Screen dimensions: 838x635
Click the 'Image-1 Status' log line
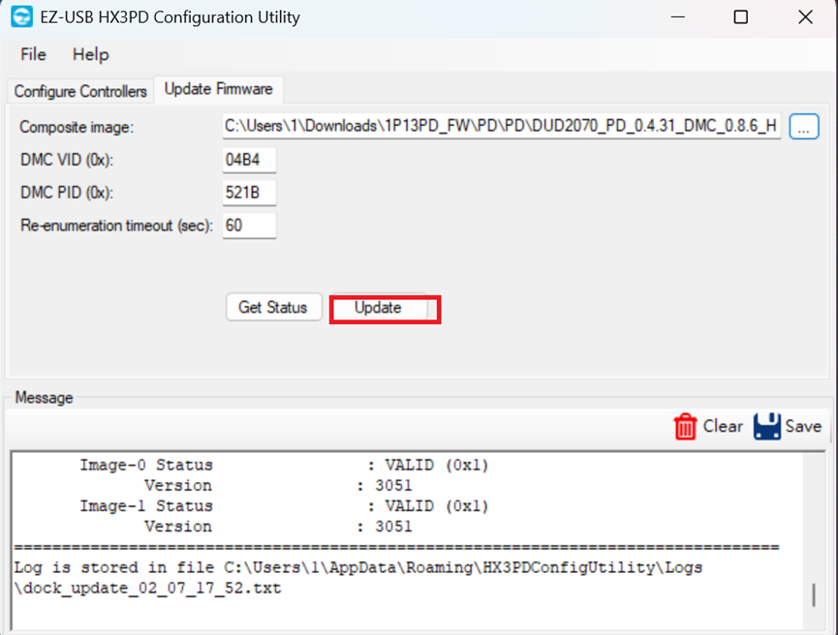pyautogui.click(x=284, y=505)
